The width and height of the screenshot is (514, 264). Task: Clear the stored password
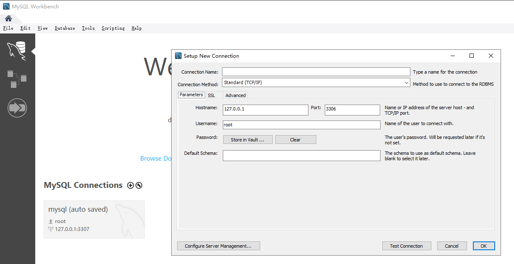click(x=295, y=140)
